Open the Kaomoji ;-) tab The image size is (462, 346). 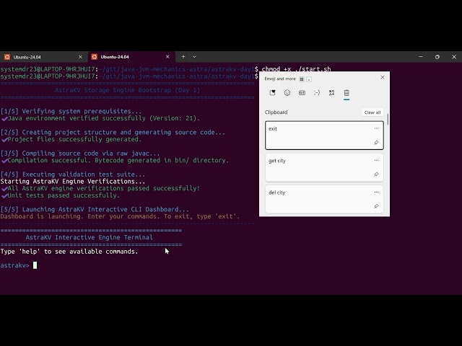[317, 93]
